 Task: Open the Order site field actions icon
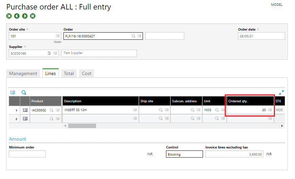point(58,36)
